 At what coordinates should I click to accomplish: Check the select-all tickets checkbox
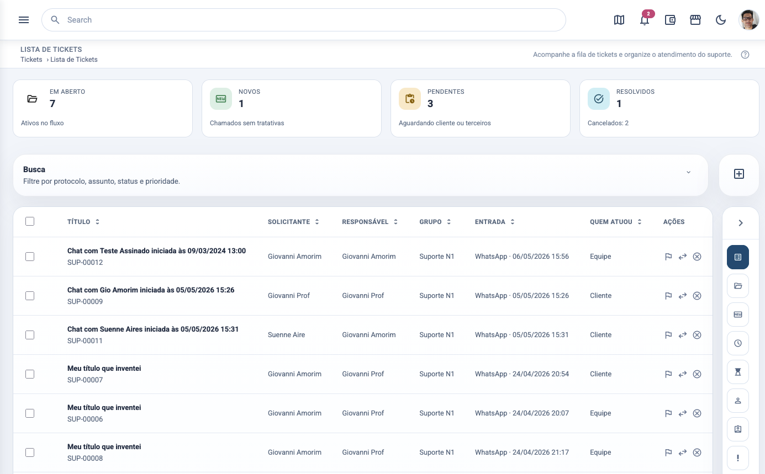click(x=30, y=221)
